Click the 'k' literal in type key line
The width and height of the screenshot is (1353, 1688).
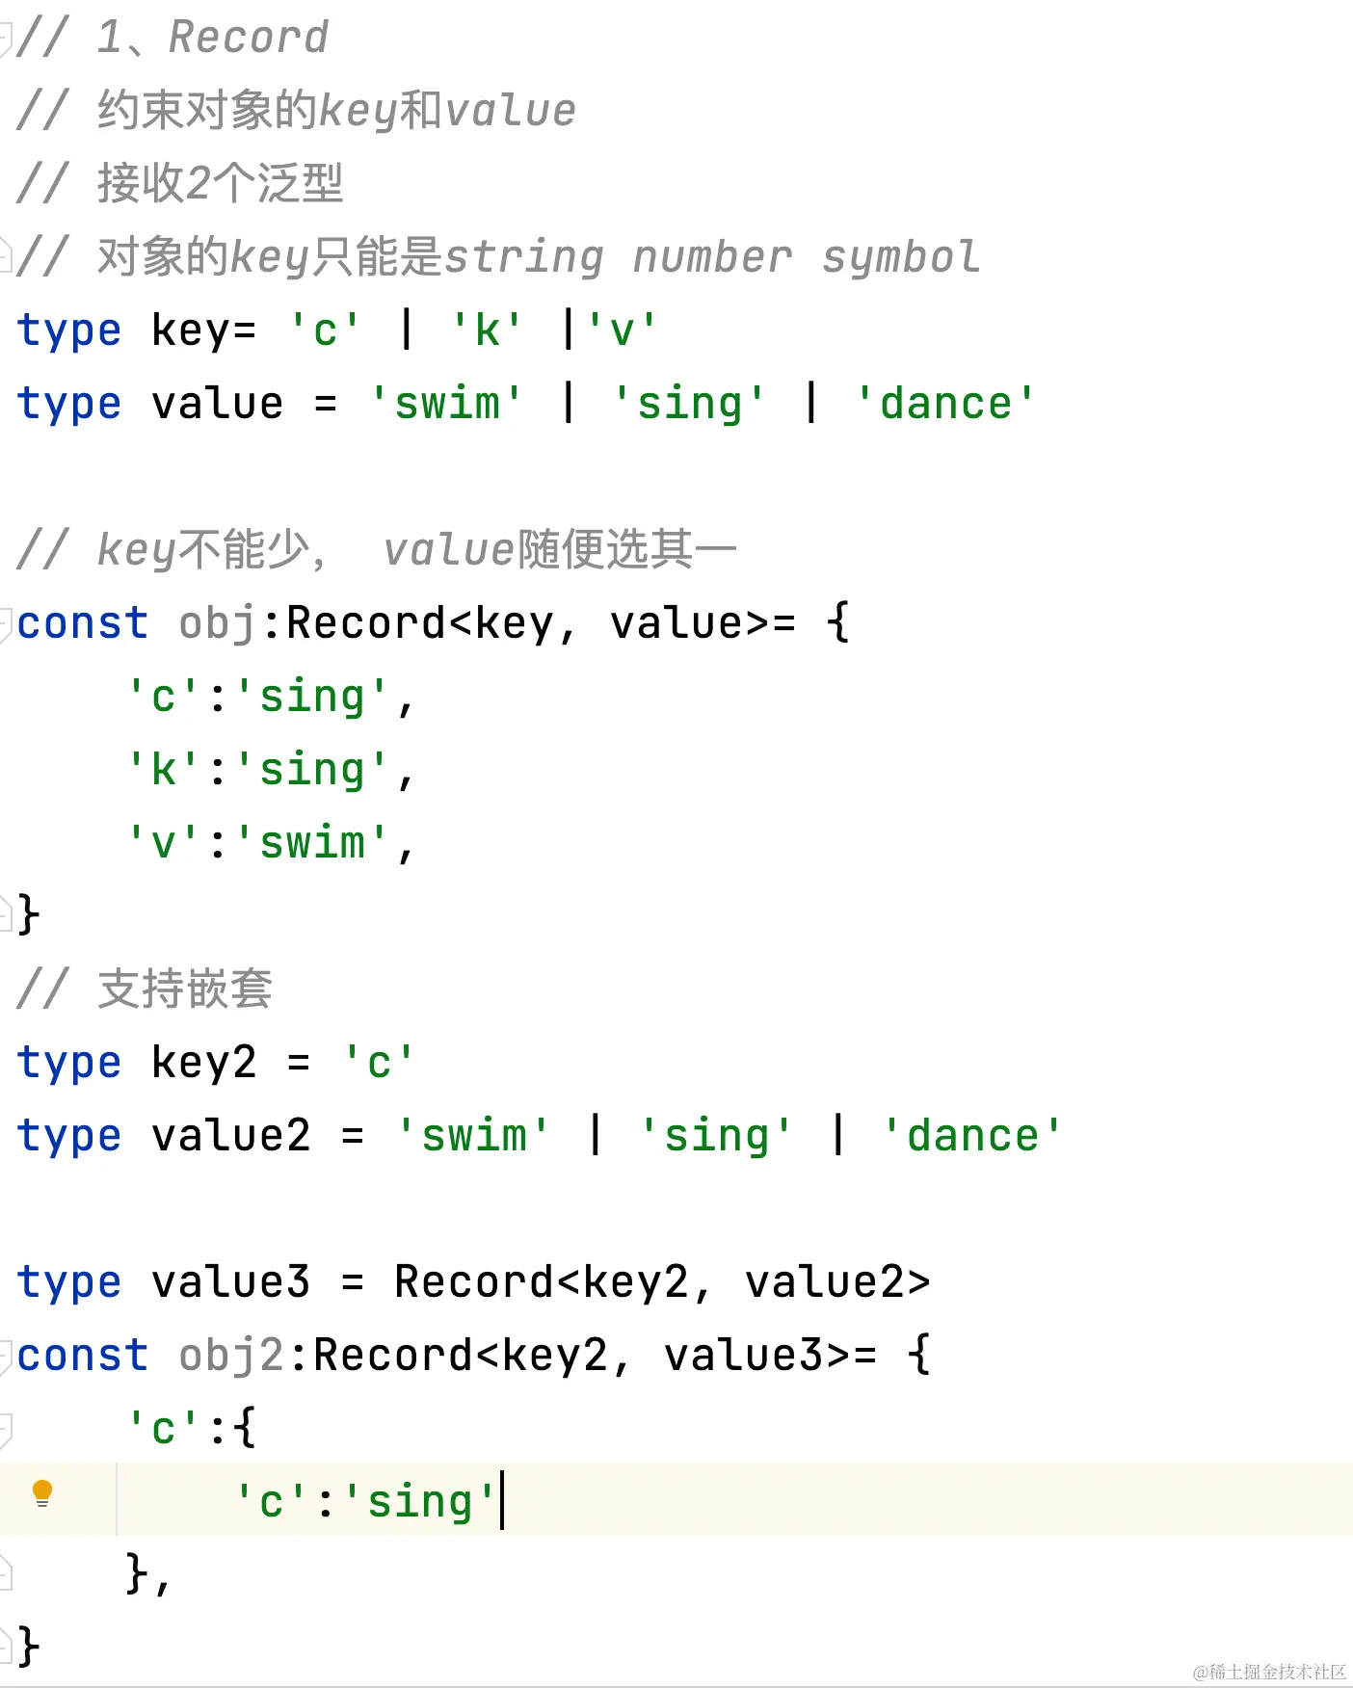[488, 330]
